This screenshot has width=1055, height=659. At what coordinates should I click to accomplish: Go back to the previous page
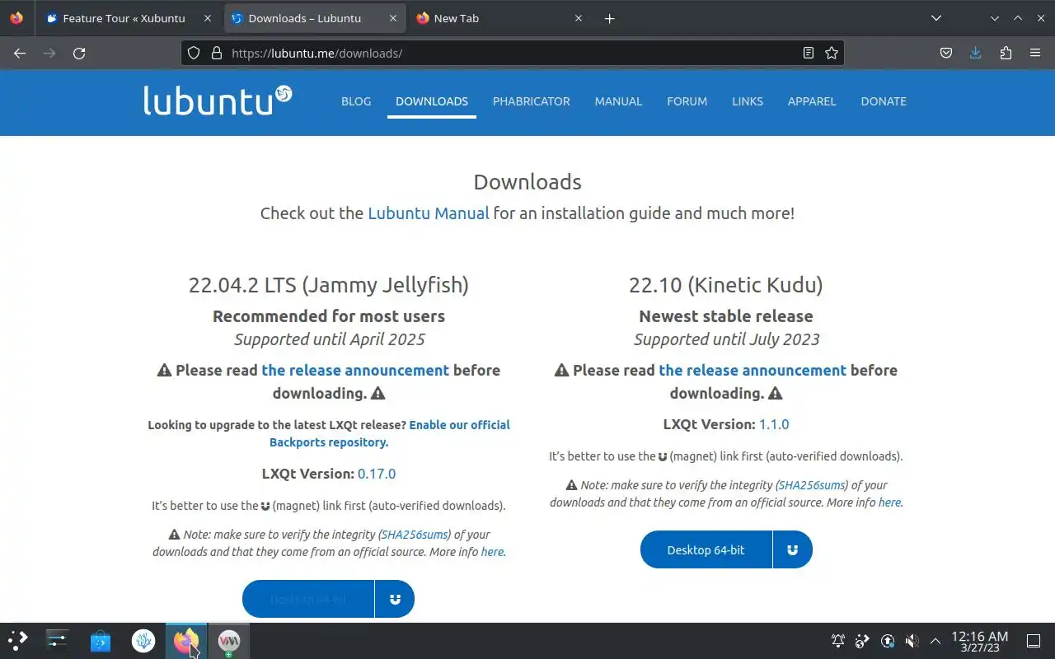[x=20, y=53]
